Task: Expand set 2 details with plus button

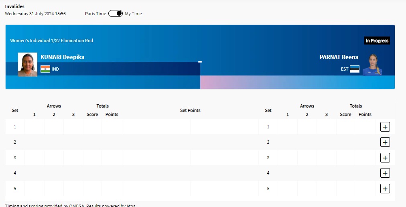Action: tap(385, 142)
